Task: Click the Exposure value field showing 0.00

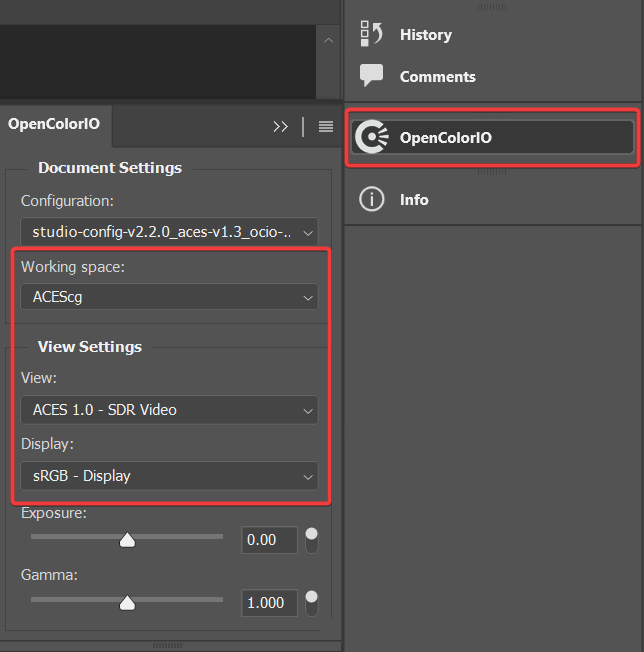Action: point(269,540)
